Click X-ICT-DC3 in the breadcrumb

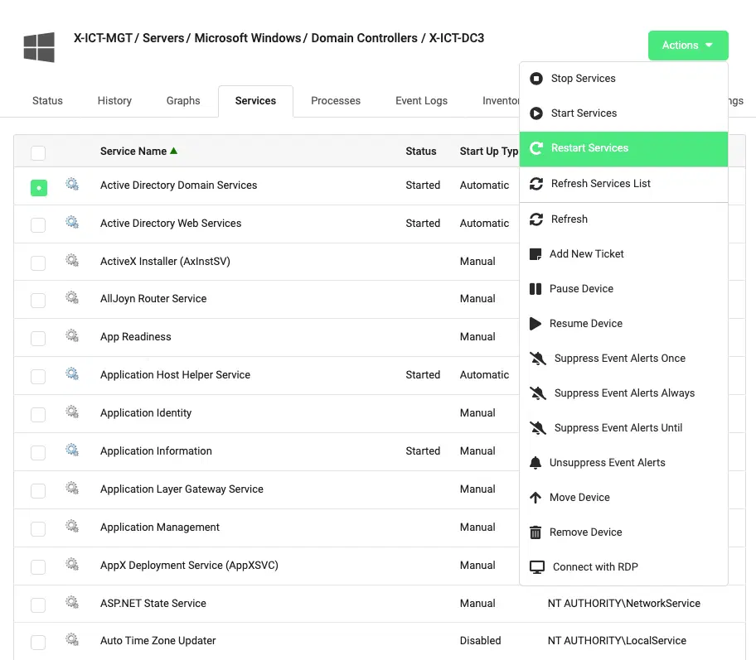point(457,38)
